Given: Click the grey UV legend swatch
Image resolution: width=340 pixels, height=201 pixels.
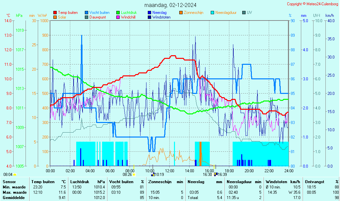Looking at the screenshot, I should pos(244,13).
